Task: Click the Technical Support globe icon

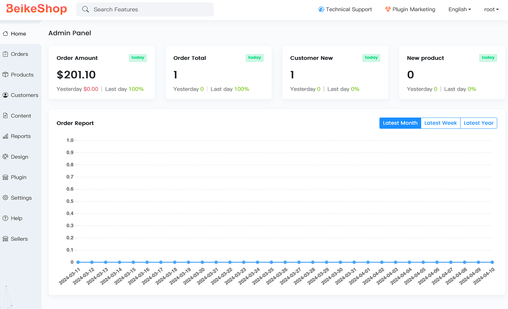Action: pyautogui.click(x=321, y=9)
